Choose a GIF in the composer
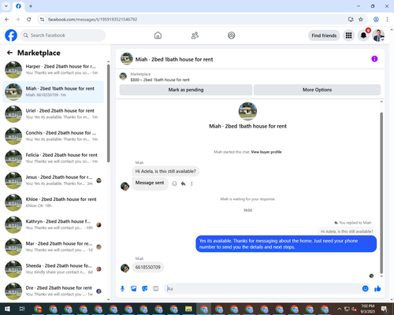This screenshot has width=394, height=315. point(156,289)
